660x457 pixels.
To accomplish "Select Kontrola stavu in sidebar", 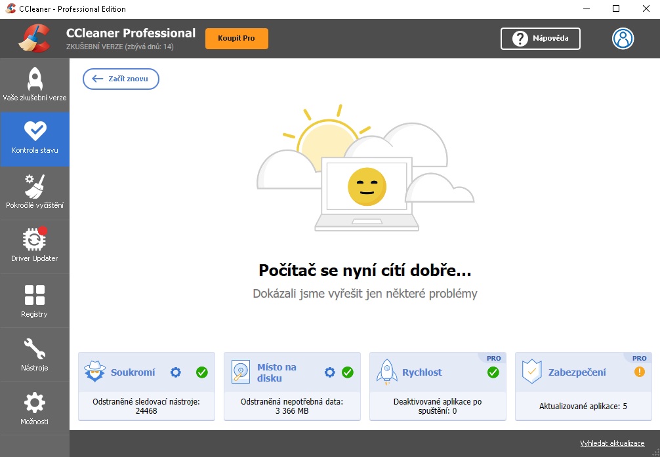I will point(35,139).
